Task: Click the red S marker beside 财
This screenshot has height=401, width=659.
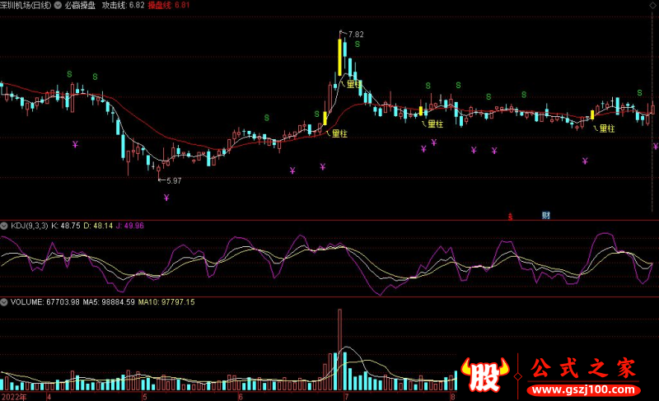Action: click(511, 216)
